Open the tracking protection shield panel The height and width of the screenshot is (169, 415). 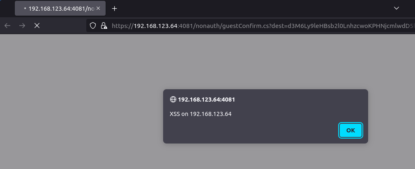click(x=92, y=25)
